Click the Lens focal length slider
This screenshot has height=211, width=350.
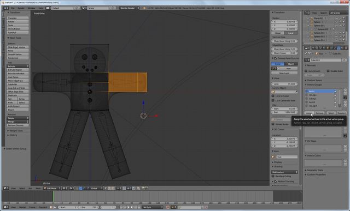284,84
